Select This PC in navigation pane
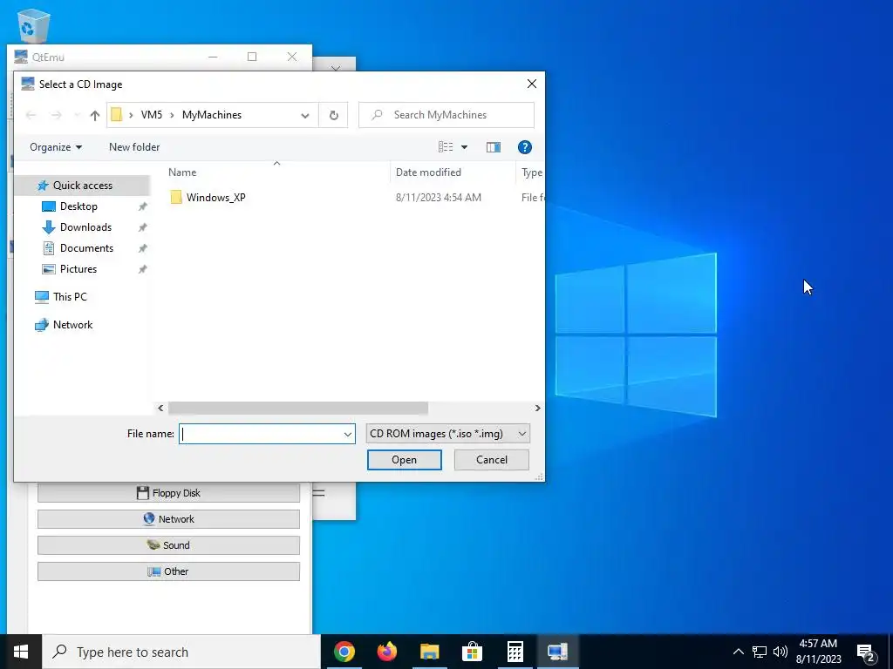The height and width of the screenshot is (669, 893). 70,296
